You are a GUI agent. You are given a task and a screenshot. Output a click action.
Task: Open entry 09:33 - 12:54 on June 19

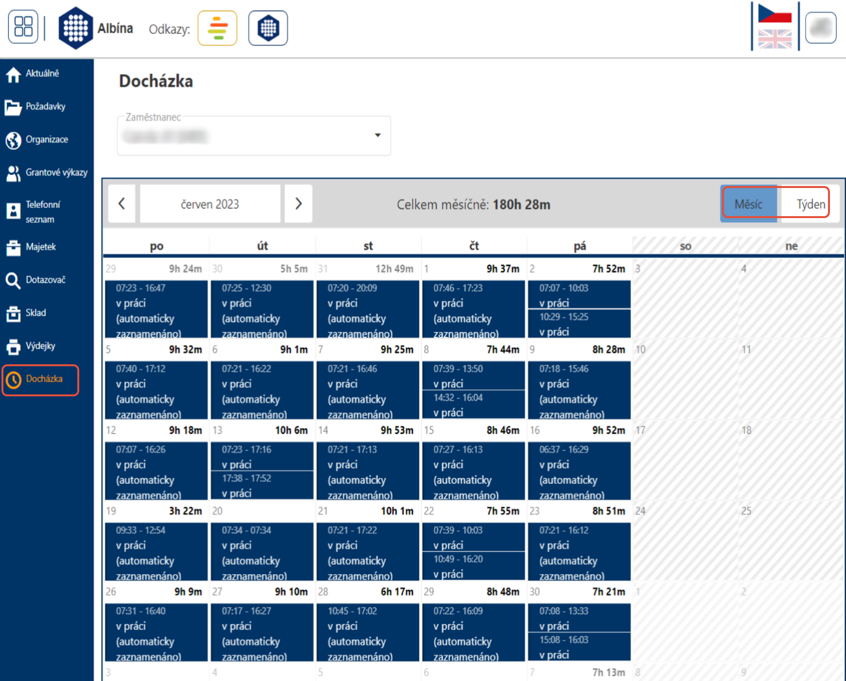pyautogui.click(x=157, y=552)
